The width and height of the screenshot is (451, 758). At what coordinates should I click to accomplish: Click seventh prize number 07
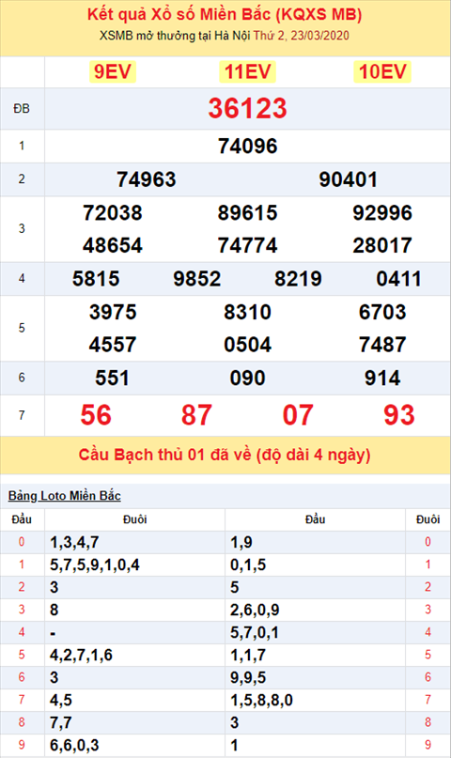pos(298,415)
